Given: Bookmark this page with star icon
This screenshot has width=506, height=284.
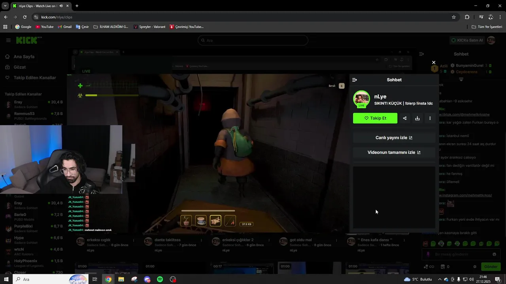Looking at the screenshot, I should click(x=454, y=17).
